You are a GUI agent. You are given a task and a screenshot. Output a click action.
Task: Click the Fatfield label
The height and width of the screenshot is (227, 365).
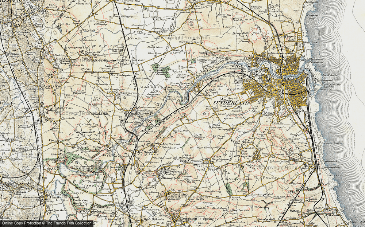[99, 147]
